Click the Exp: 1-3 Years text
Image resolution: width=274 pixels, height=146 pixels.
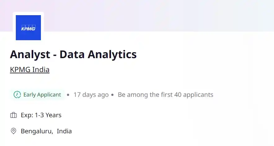tap(41, 115)
